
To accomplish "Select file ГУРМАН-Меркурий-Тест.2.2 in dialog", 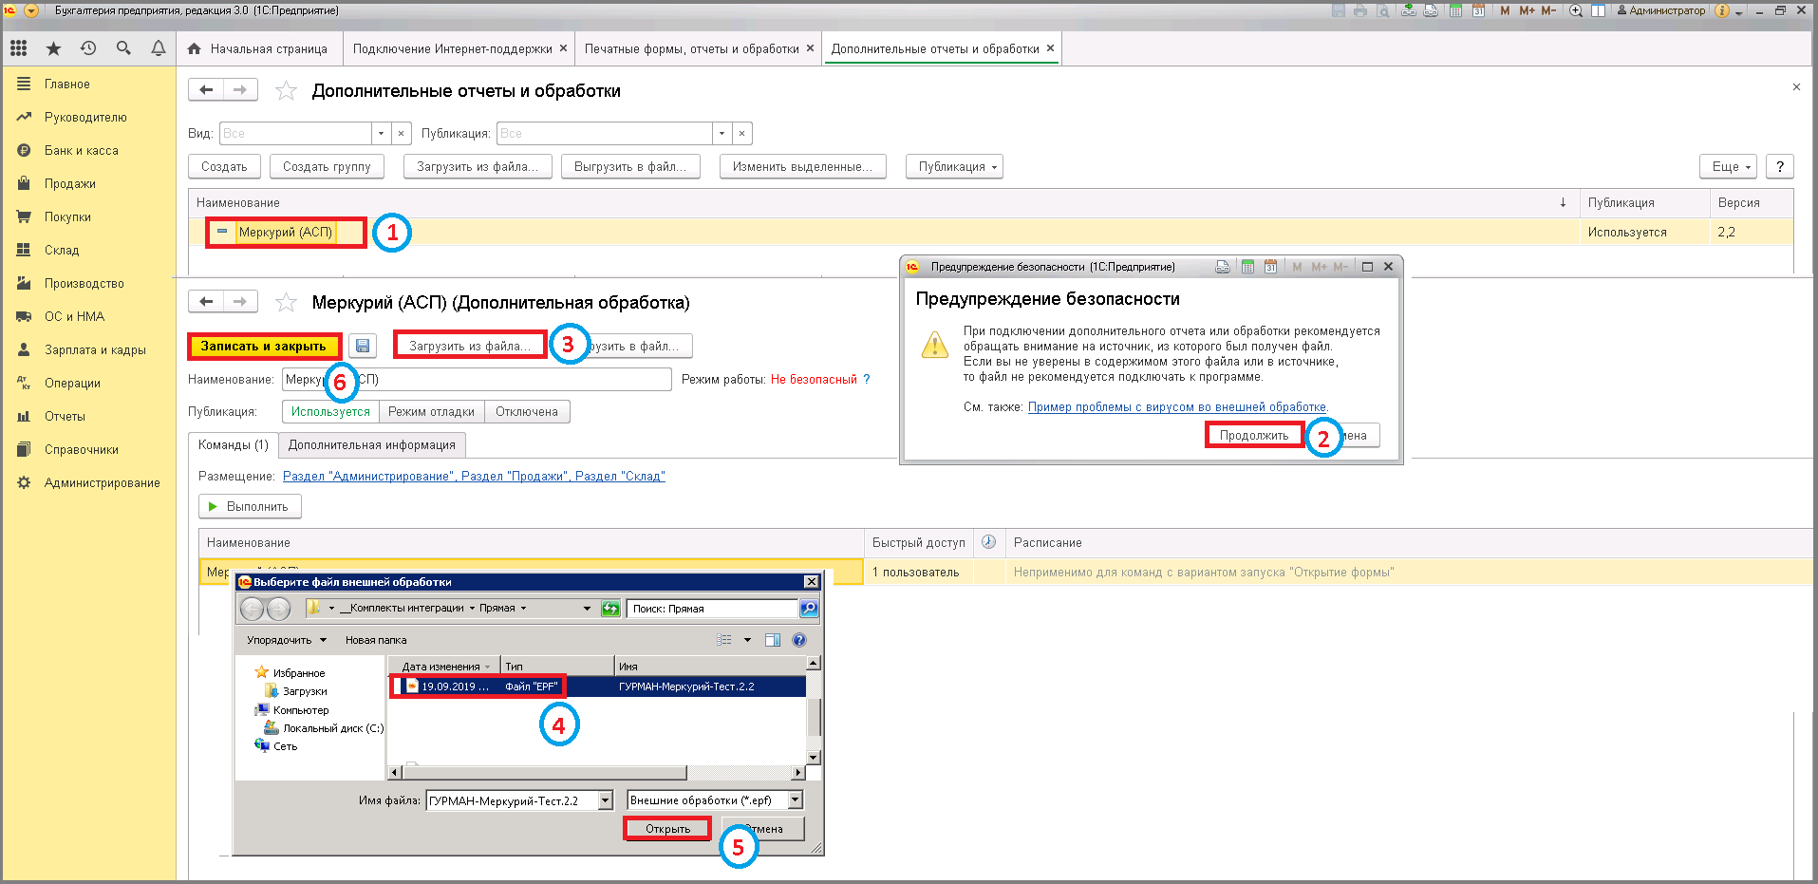I will 598,687.
